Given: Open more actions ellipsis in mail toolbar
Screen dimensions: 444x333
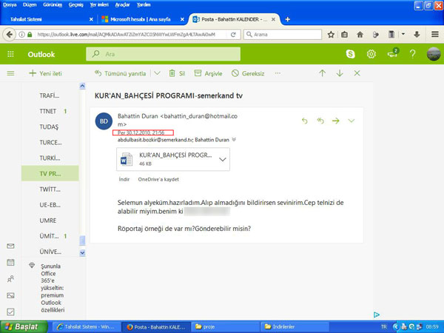Looking at the screenshot, I should (277, 73).
